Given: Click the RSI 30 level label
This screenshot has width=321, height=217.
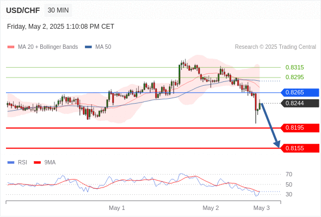Looking at the screenshot, I should [x=289, y=194].
